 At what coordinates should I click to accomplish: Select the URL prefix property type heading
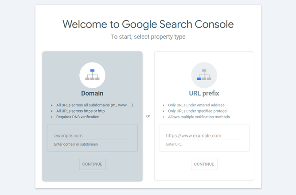point(204,94)
